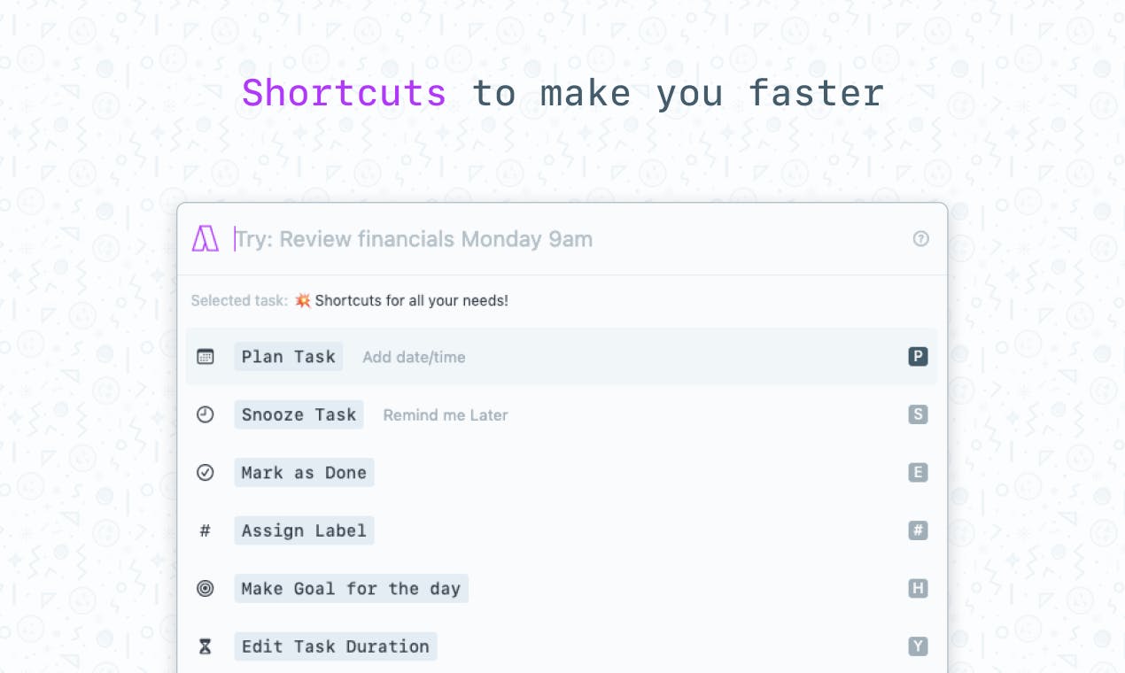Image resolution: width=1125 pixels, height=673 pixels.
Task: Click the purple Akiflow logo icon
Action: click(x=206, y=239)
